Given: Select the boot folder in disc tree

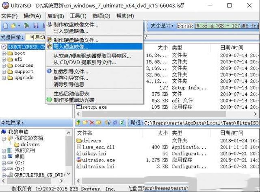Looking at the screenshot, I should pos(20,53).
